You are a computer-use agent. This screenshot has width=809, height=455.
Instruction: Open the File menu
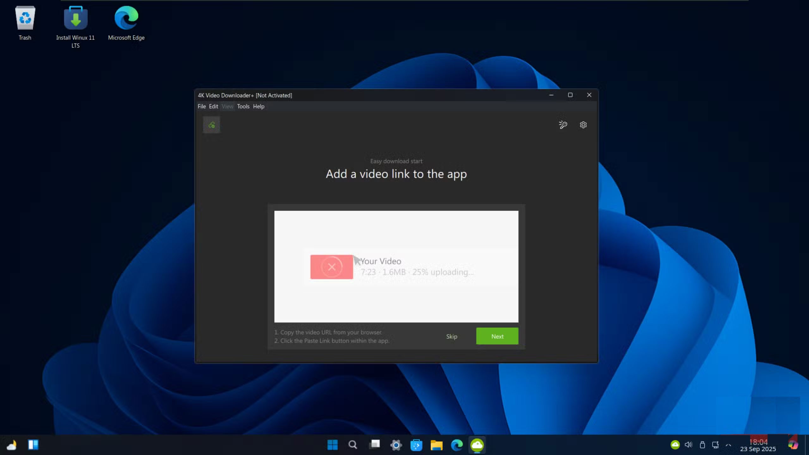point(201,106)
